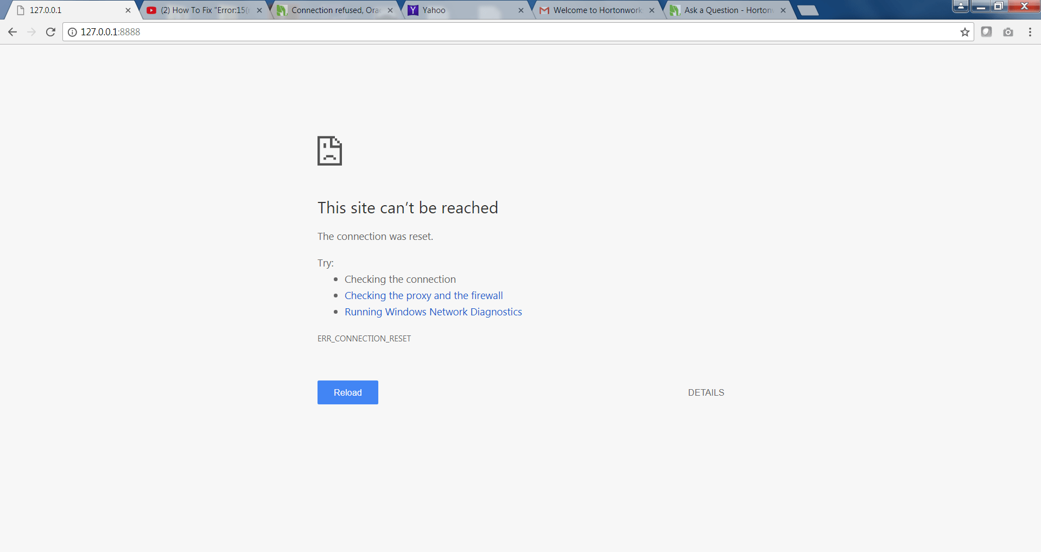Click the camera extension icon near the address bar

[x=1008, y=32]
